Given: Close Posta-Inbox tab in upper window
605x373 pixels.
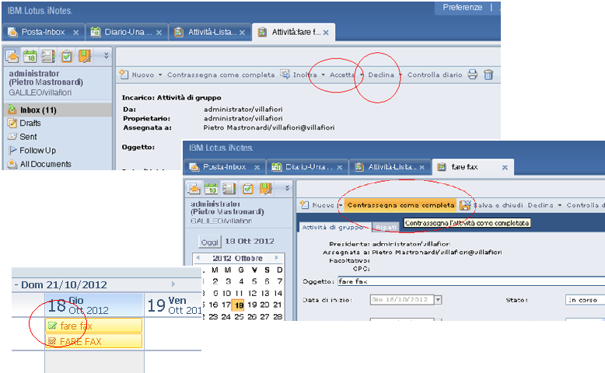Looking at the screenshot, I should point(76,33).
